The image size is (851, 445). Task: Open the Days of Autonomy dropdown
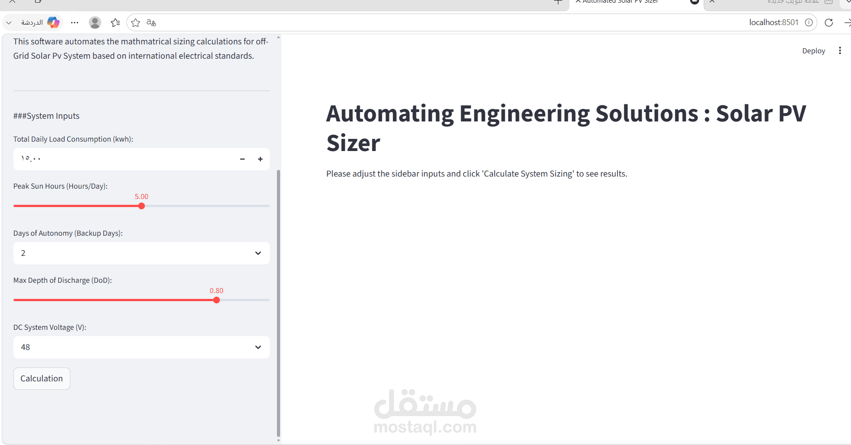coord(142,253)
